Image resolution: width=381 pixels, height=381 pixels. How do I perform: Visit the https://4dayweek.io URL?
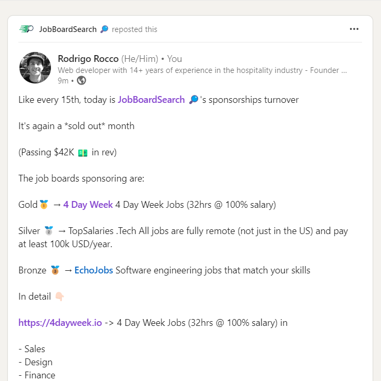(x=60, y=323)
